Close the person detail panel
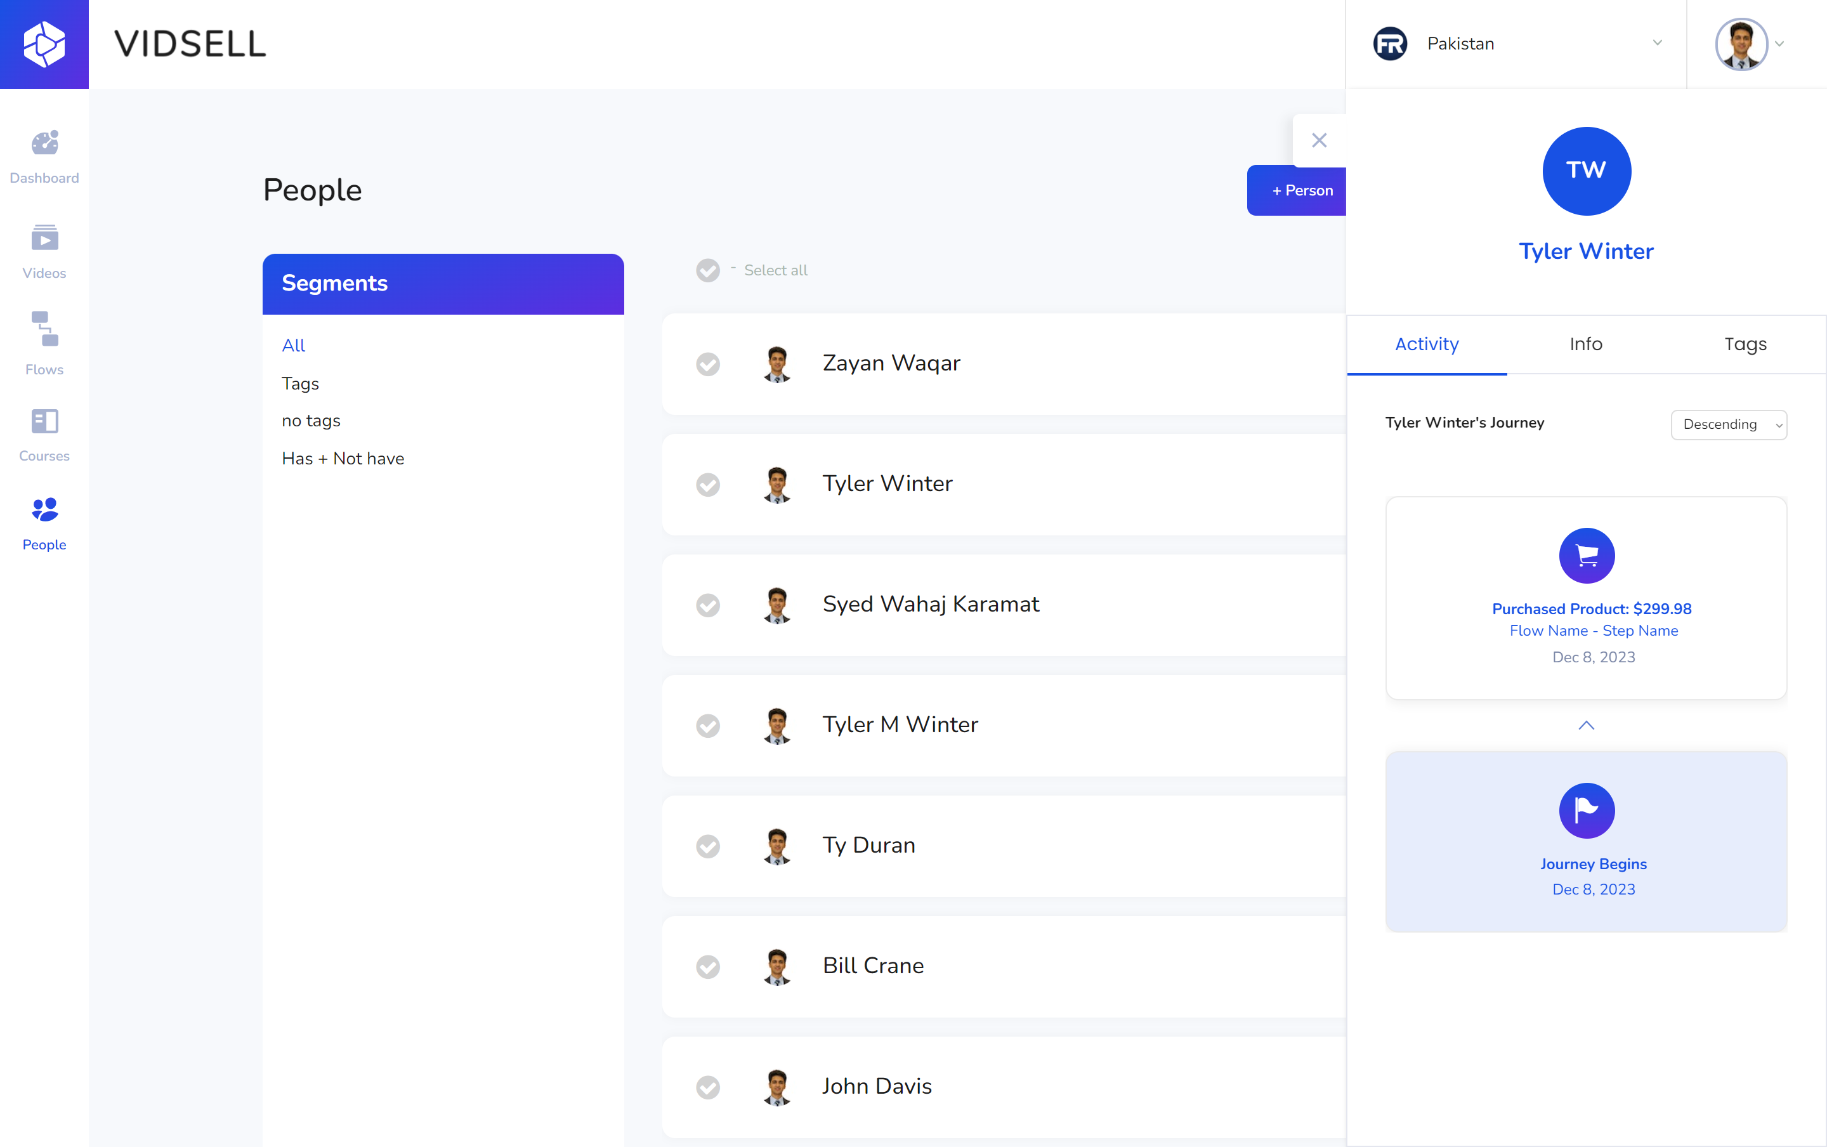 1319,140
